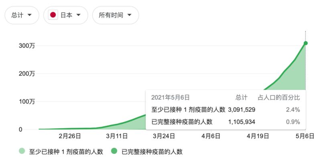The image size is (321, 161).
Task: Select the green data point at chart peak
Action: 305,43
